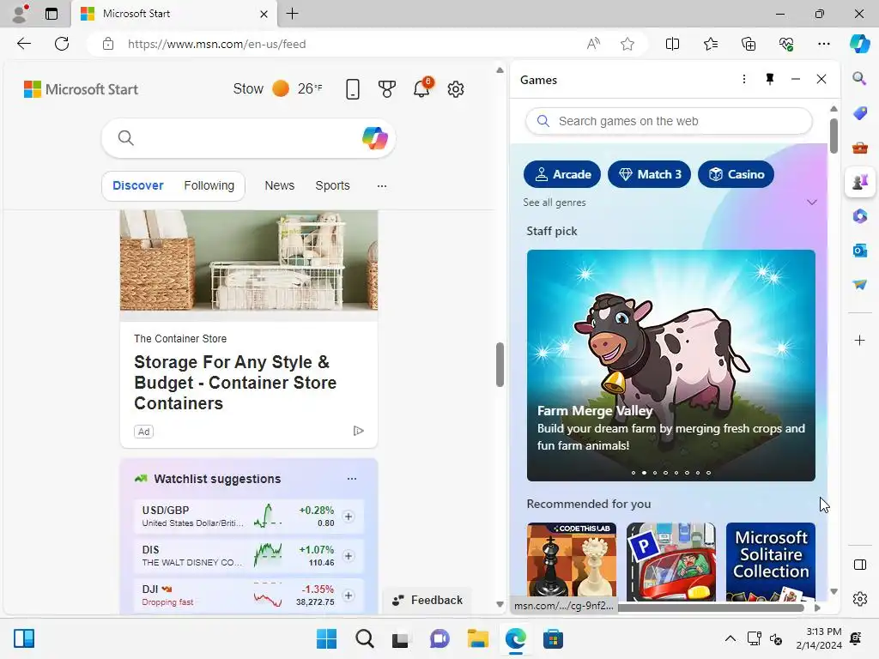Screen dimensions: 879x659
Task: Toggle the sidebar layout icon above the settings gear
Action: (859, 565)
